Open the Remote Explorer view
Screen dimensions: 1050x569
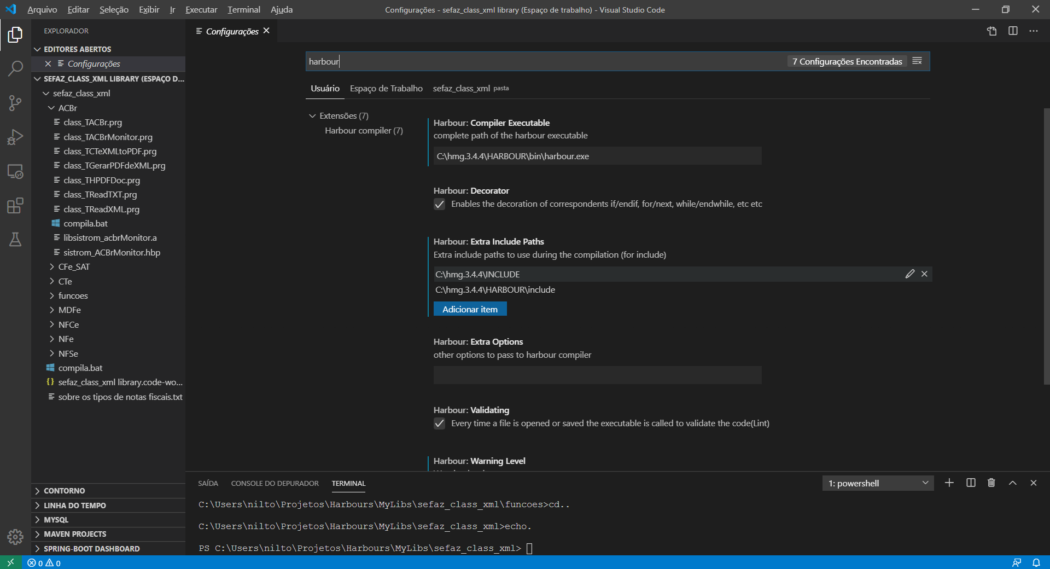[15, 172]
